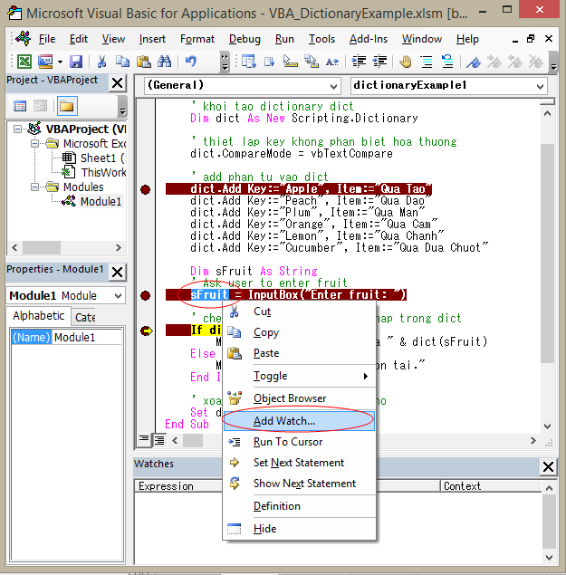
Task: Open the Add-Ins menu
Action: [369, 39]
